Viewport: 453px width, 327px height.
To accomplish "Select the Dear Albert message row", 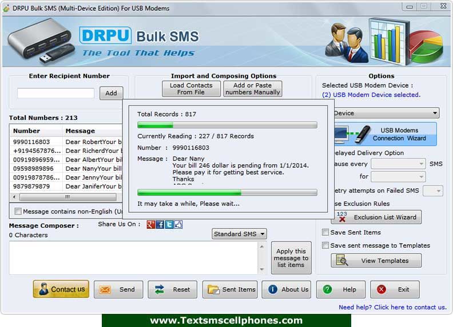I will pyautogui.click(x=66, y=160).
